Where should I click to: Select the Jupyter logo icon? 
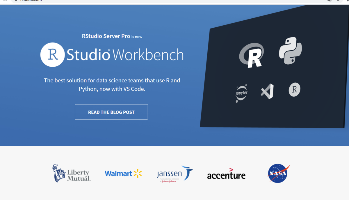[241, 93]
